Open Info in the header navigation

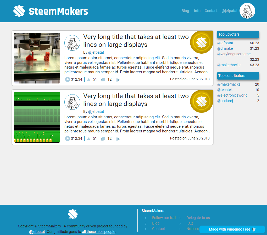[197, 11]
